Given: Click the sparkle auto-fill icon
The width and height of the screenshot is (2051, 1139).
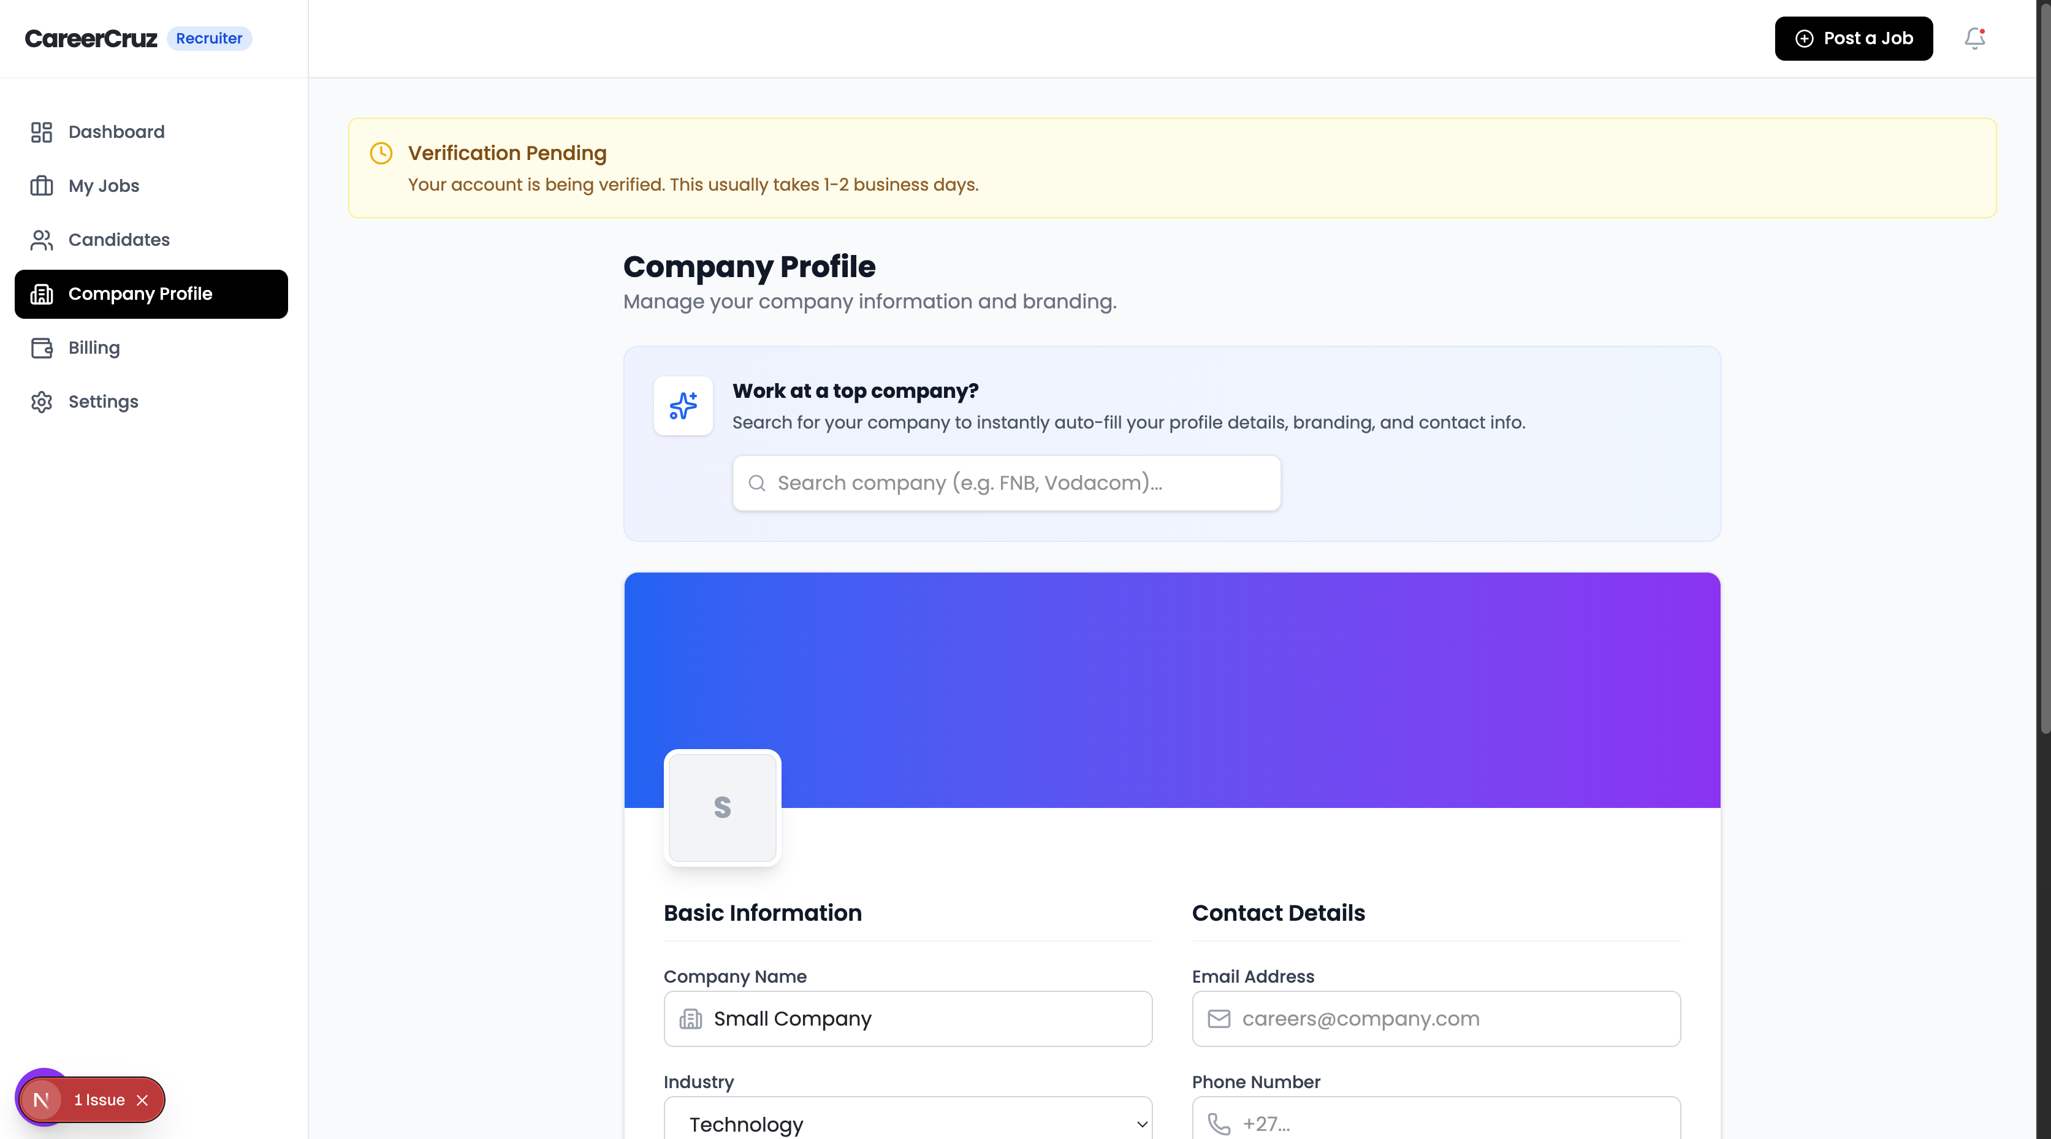Looking at the screenshot, I should (x=683, y=405).
